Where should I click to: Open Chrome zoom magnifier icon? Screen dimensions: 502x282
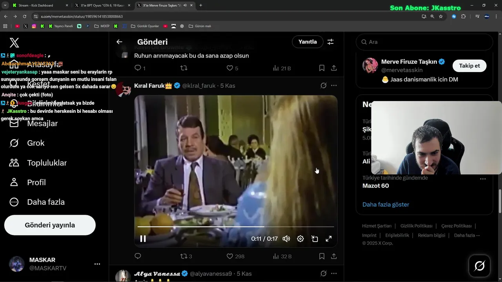(432, 16)
